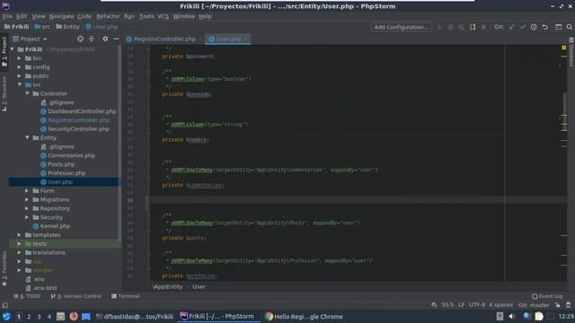
Task: Click the locate/scroll-from-source target icon
Action: pos(80,39)
